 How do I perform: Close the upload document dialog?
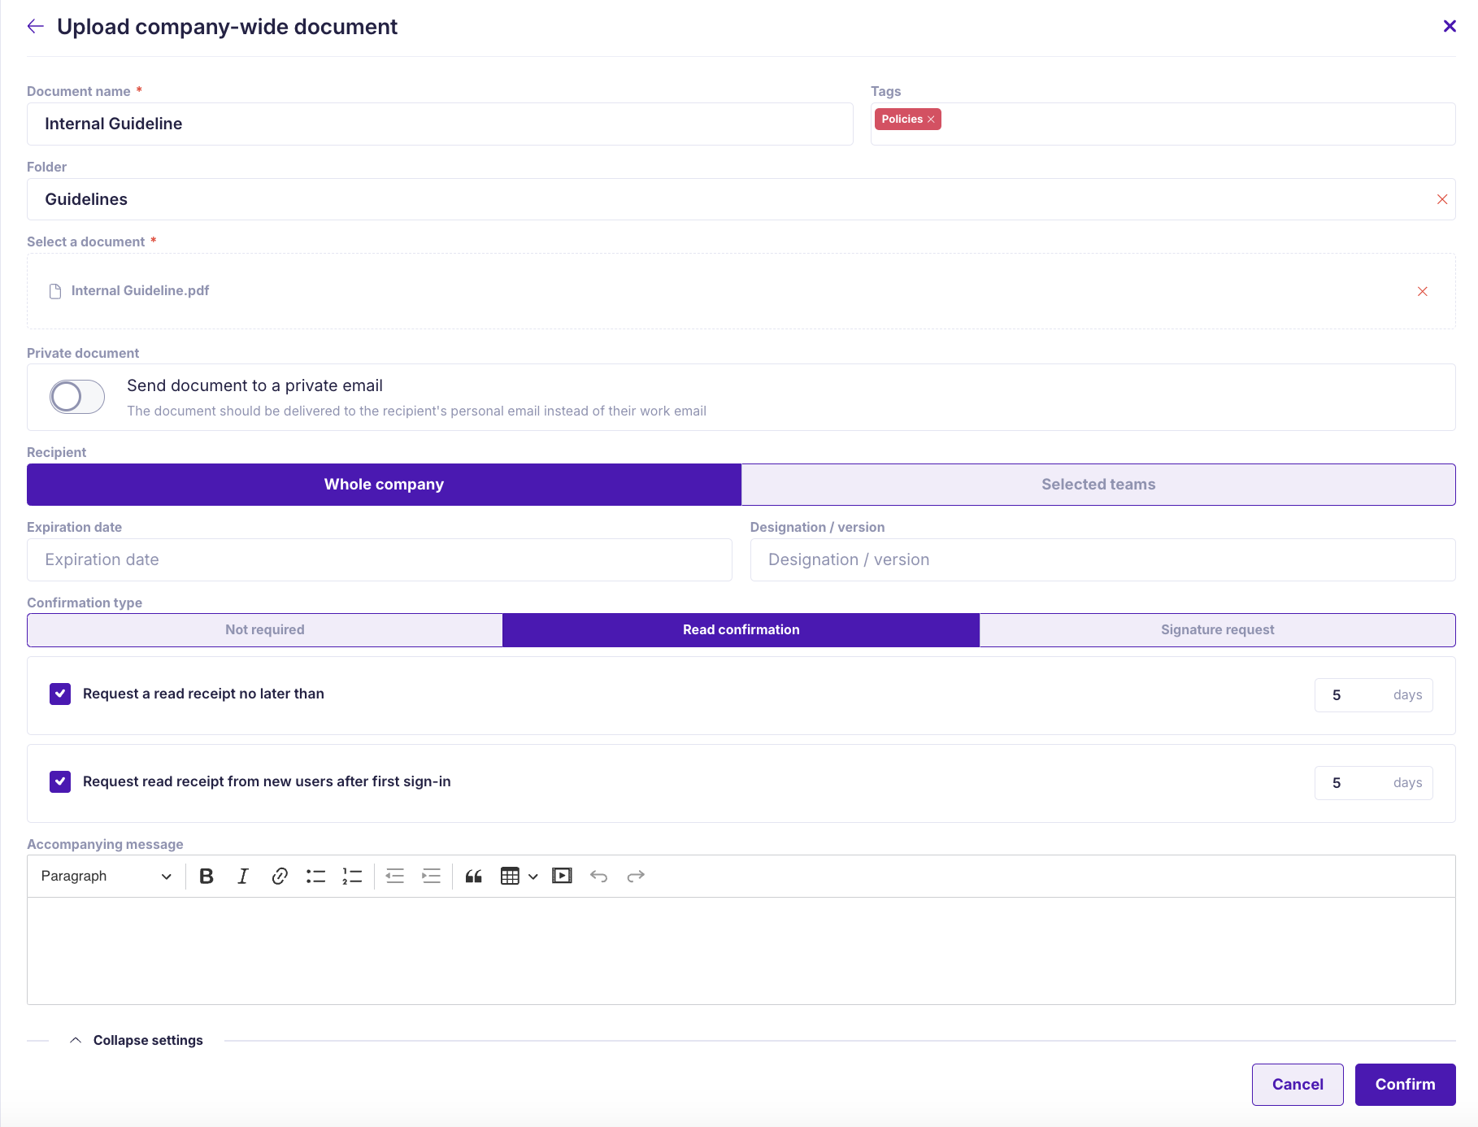click(x=1449, y=26)
